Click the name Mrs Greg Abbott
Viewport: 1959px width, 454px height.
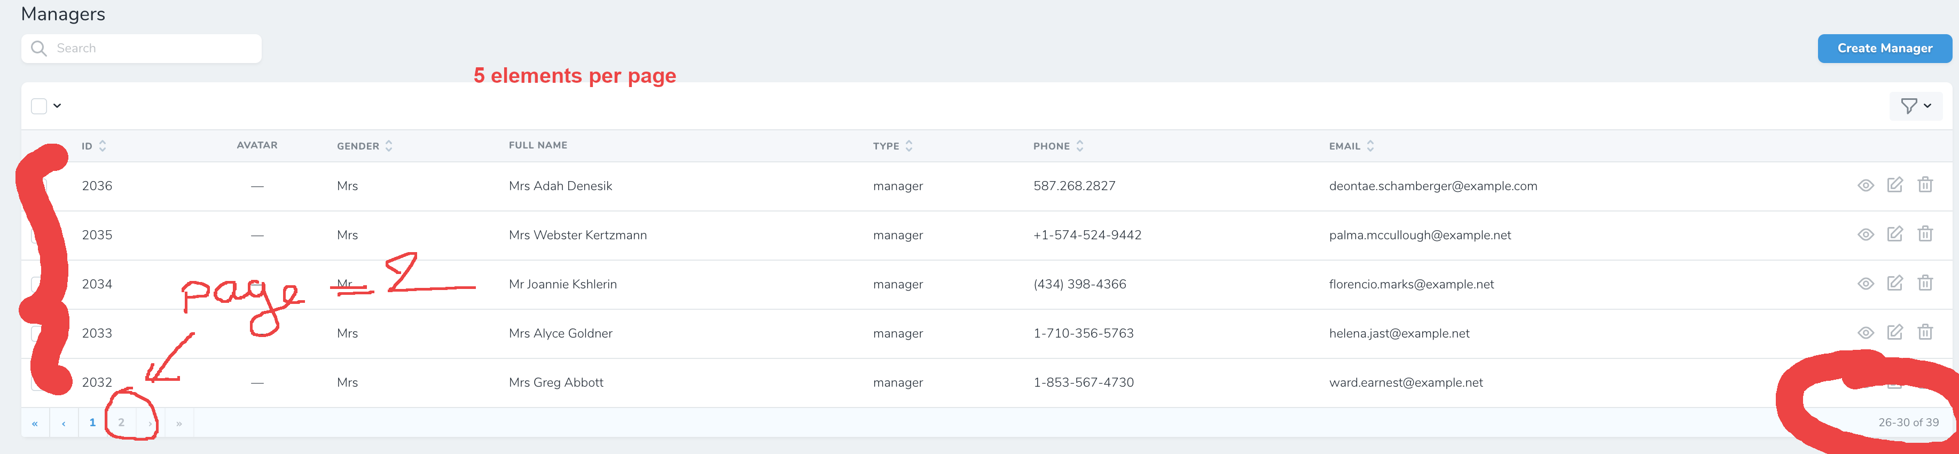[556, 382]
